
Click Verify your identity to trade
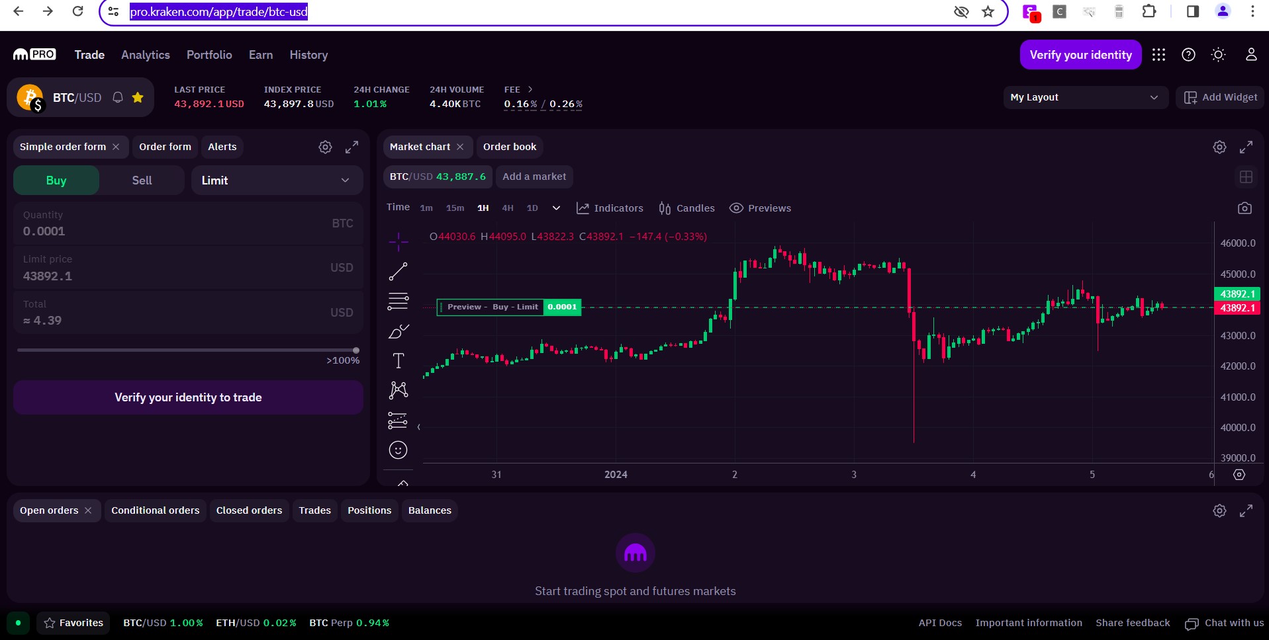pos(188,397)
